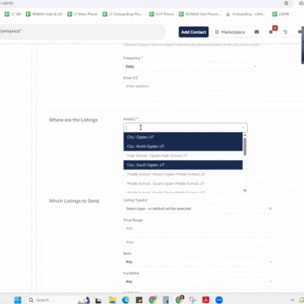304x304 pixels.
Task: Click the area list scrollbar thumb
Action: (244, 146)
